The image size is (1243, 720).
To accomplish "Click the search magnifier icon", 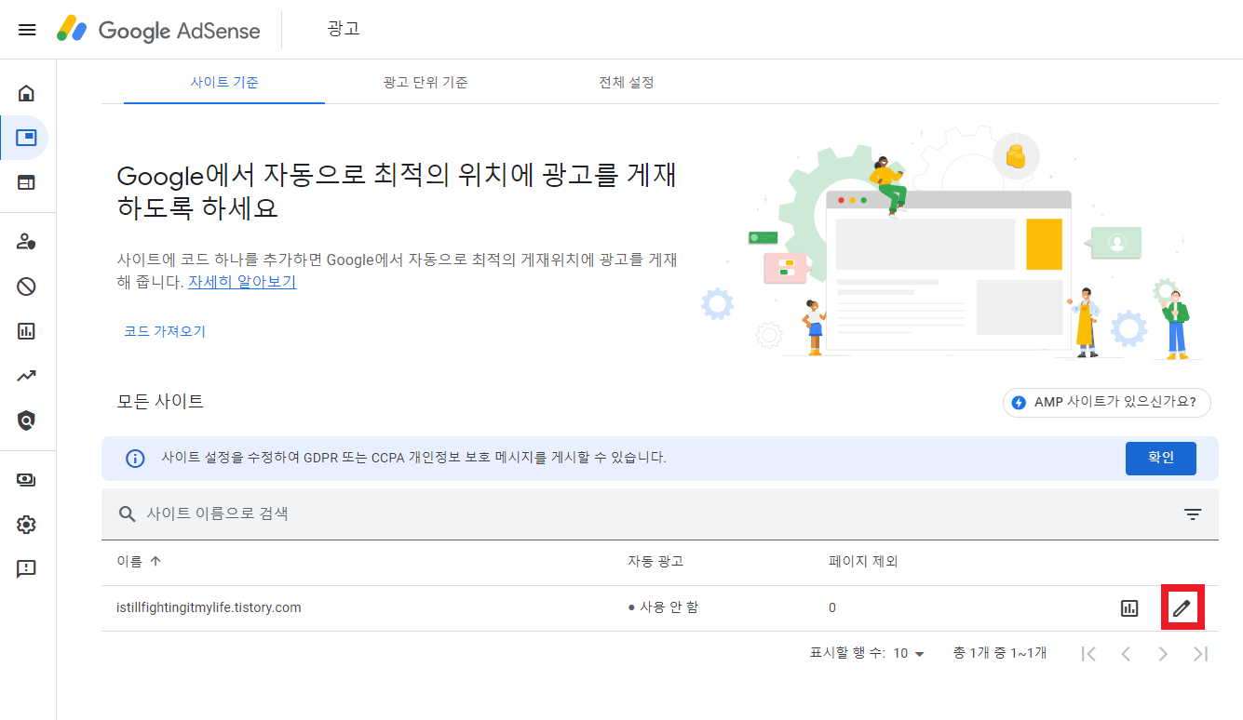I will click(128, 513).
